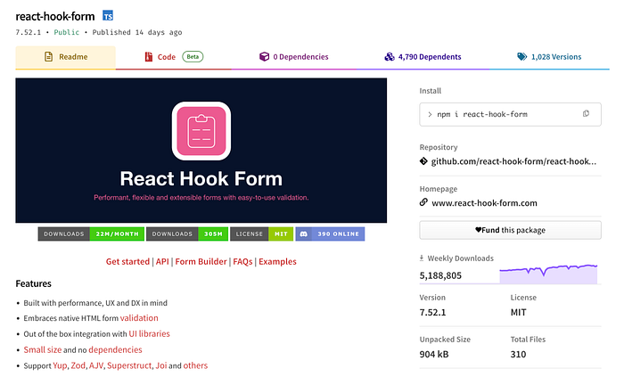The width and height of the screenshot is (624, 377).
Task: Click the 7.52.1 value under Version
Action: point(432,313)
